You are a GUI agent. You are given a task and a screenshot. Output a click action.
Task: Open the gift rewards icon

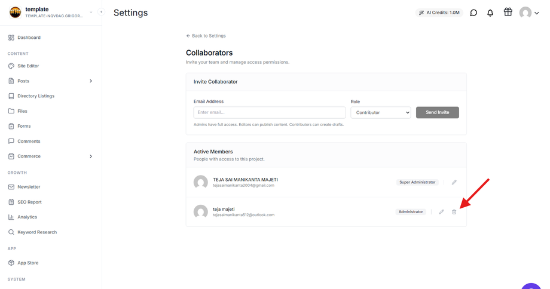(x=508, y=12)
